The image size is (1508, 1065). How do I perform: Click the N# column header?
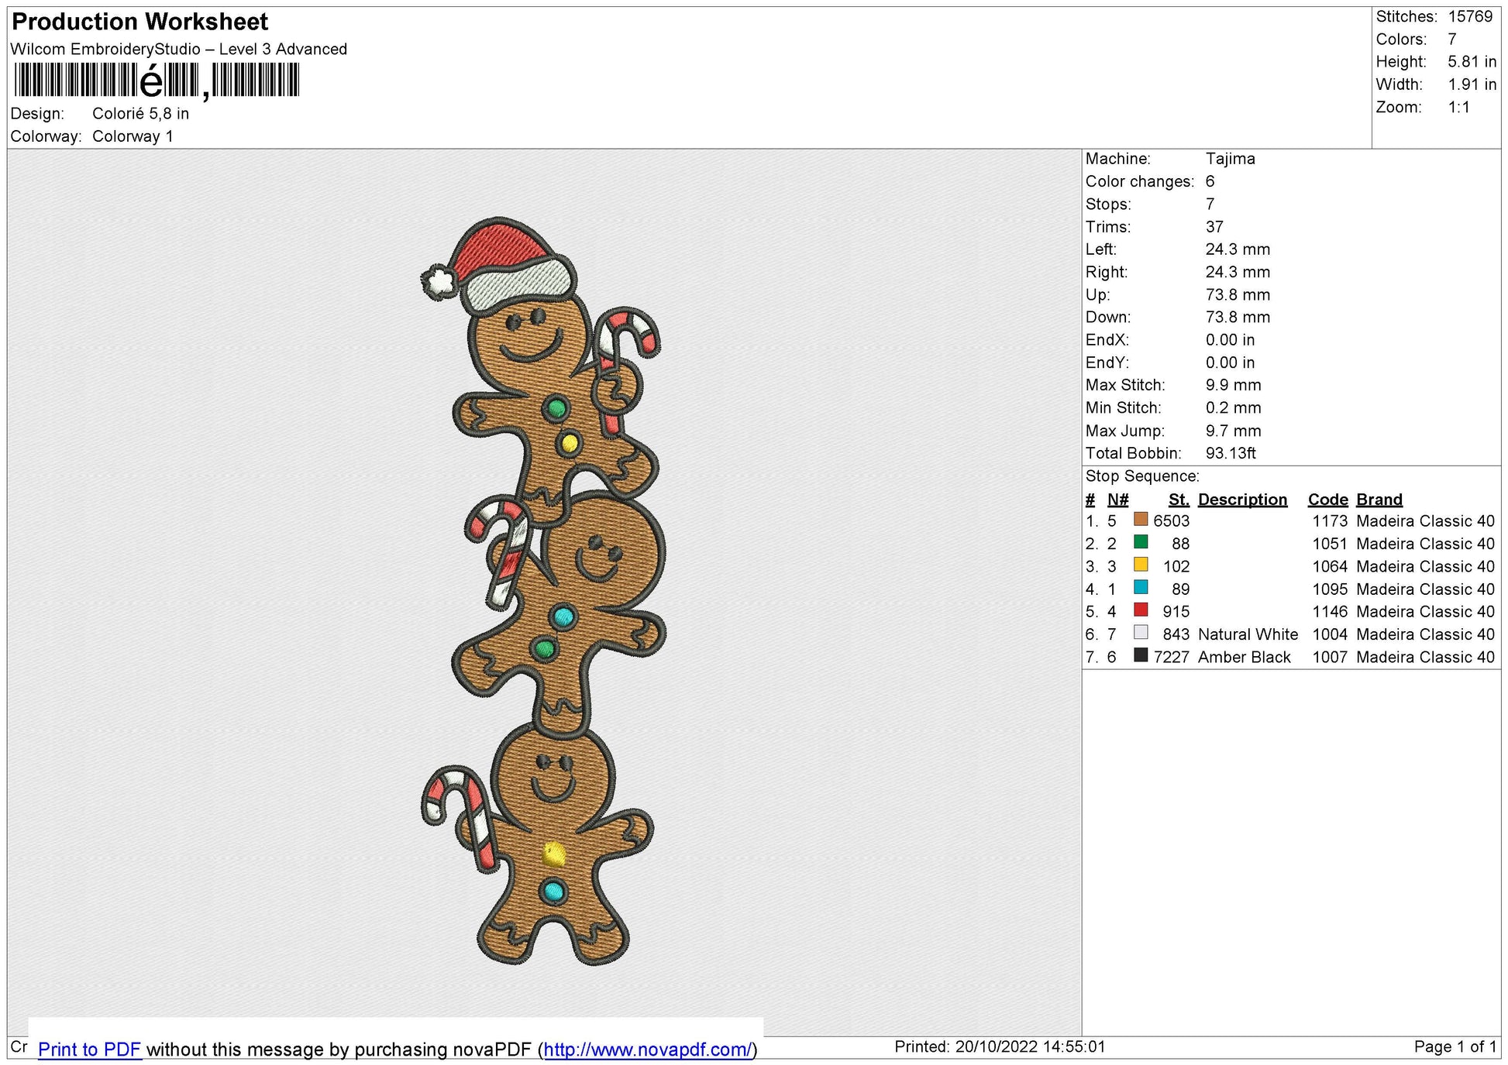1117,500
